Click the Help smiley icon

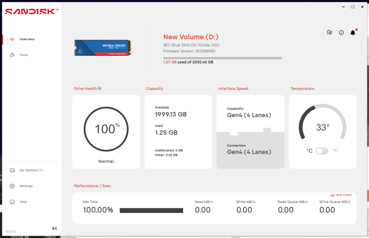click(x=12, y=202)
